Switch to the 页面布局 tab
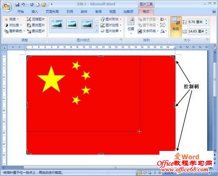This screenshot has width=218, height=176. coord(52,11)
